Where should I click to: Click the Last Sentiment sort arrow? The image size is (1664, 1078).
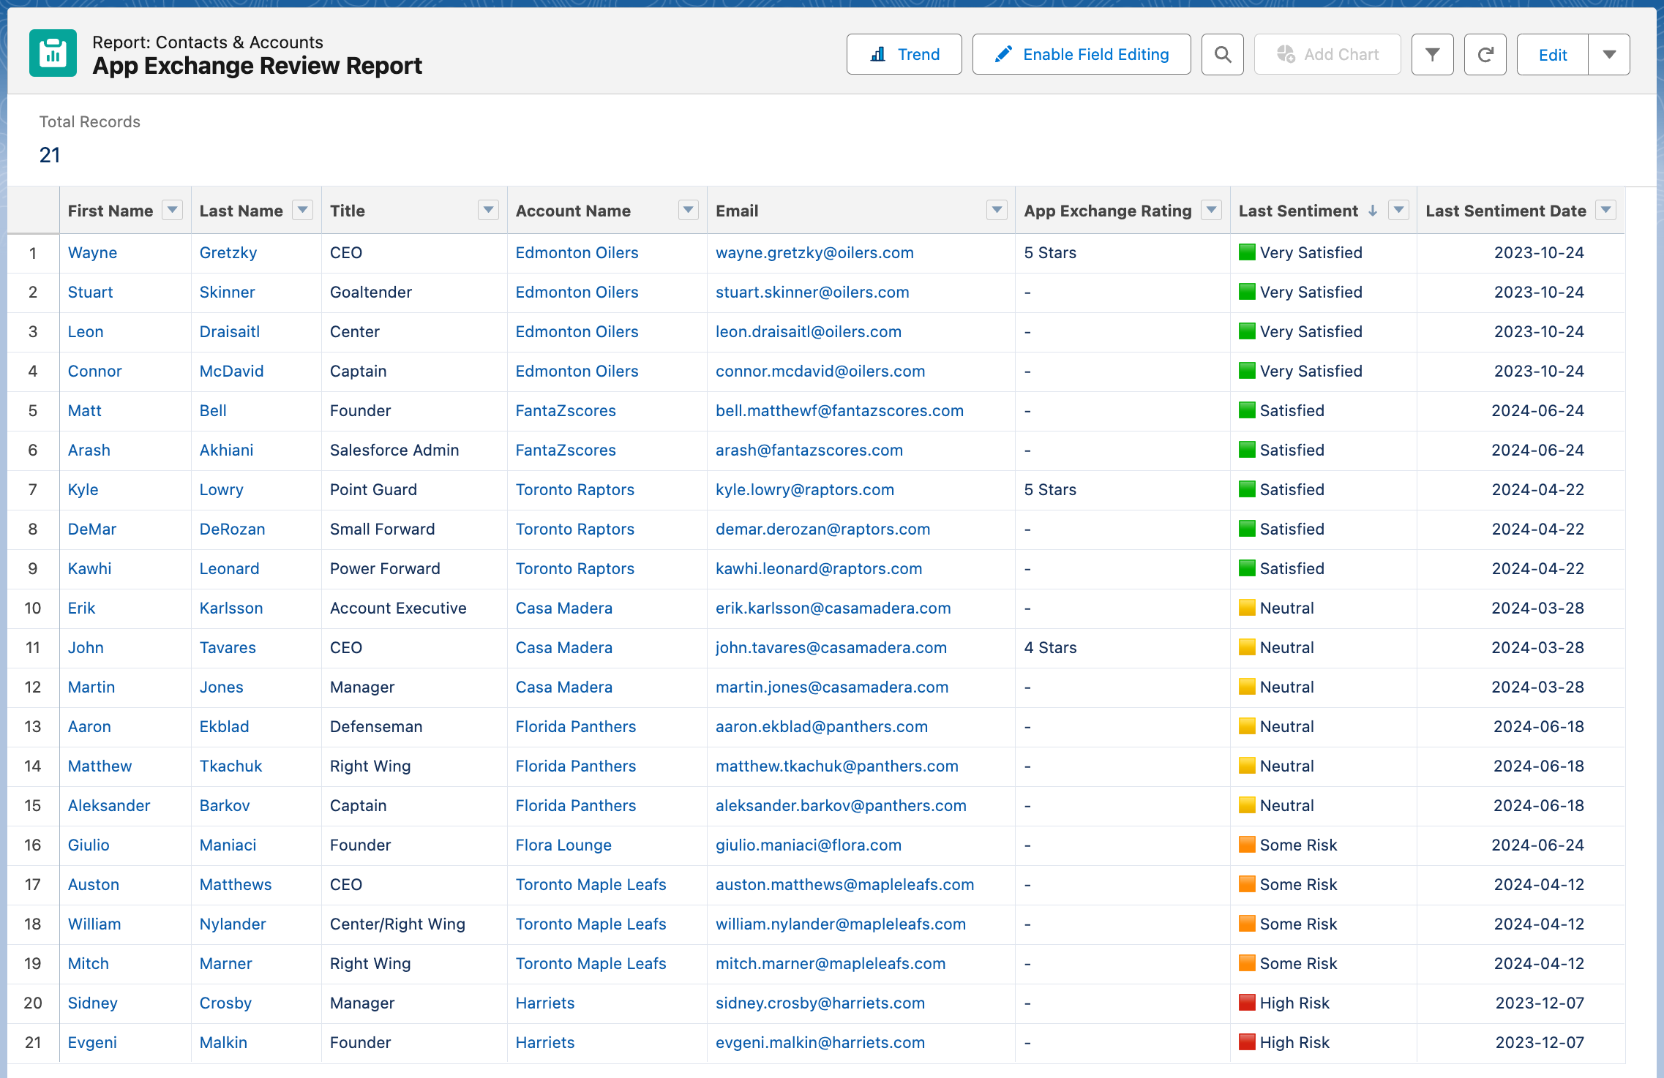1373,211
